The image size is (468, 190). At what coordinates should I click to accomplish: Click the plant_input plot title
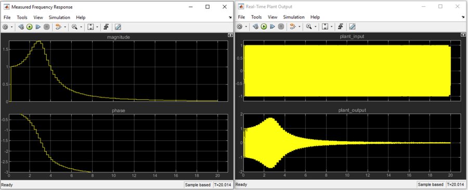(x=352, y=37)
